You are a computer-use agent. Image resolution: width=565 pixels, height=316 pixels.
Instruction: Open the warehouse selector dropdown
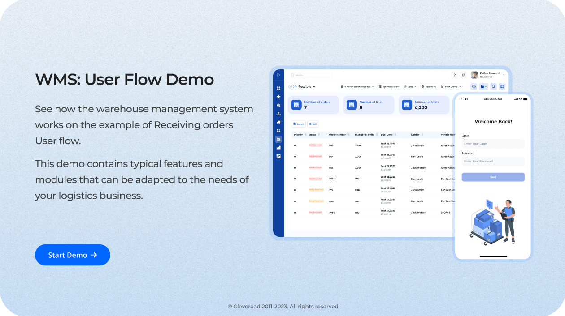coord(357,86)
